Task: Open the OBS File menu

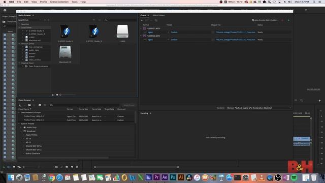Action: click(x=19, y=2)
